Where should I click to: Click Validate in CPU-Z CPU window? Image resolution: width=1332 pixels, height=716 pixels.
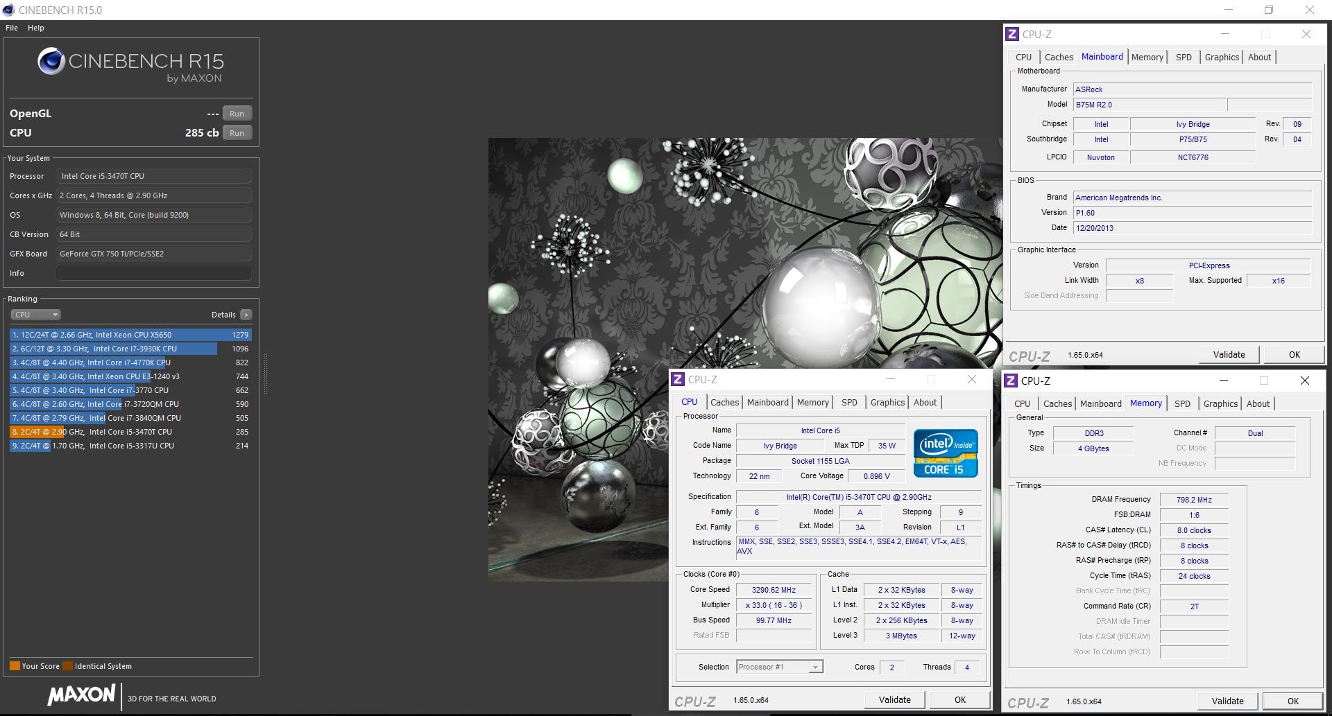coord(894,699)
